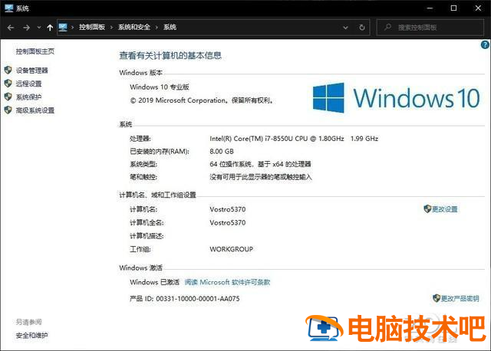Open 远程设置 from the sidebar
The image size is (491, 351).
pyautogui.click(x=29, y=84)
